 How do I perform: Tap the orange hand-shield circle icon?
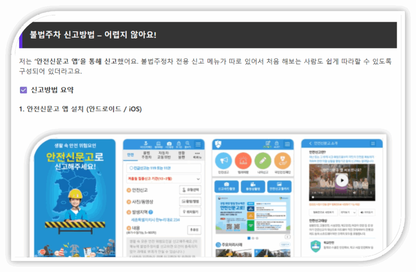[282, 161]
